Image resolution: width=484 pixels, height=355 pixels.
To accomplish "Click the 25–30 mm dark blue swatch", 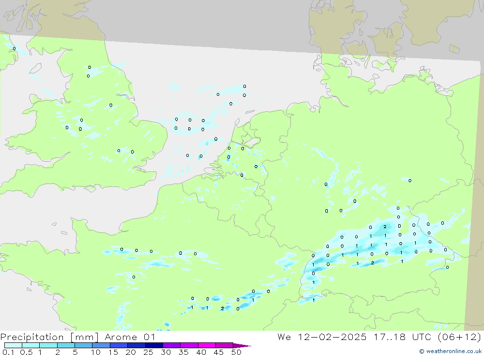I will click(154, 345).
